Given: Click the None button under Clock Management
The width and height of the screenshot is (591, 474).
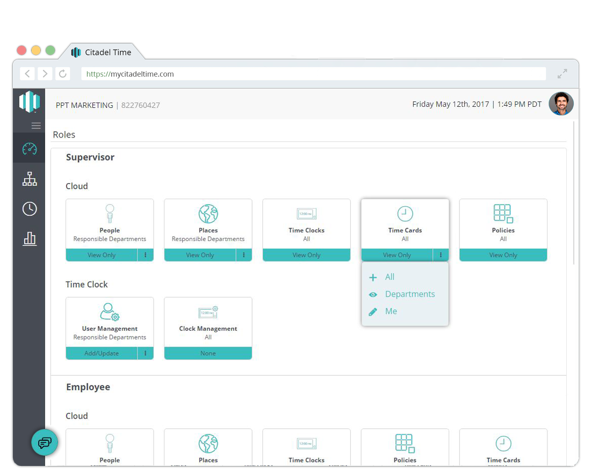Looking at the screenshot, I should coord(208,353).
